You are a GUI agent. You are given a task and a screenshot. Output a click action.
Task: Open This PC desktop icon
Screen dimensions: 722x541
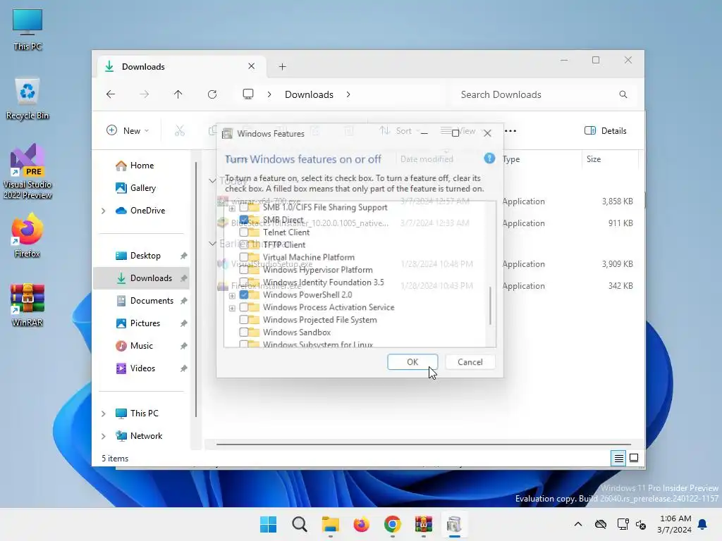[27, 30]
